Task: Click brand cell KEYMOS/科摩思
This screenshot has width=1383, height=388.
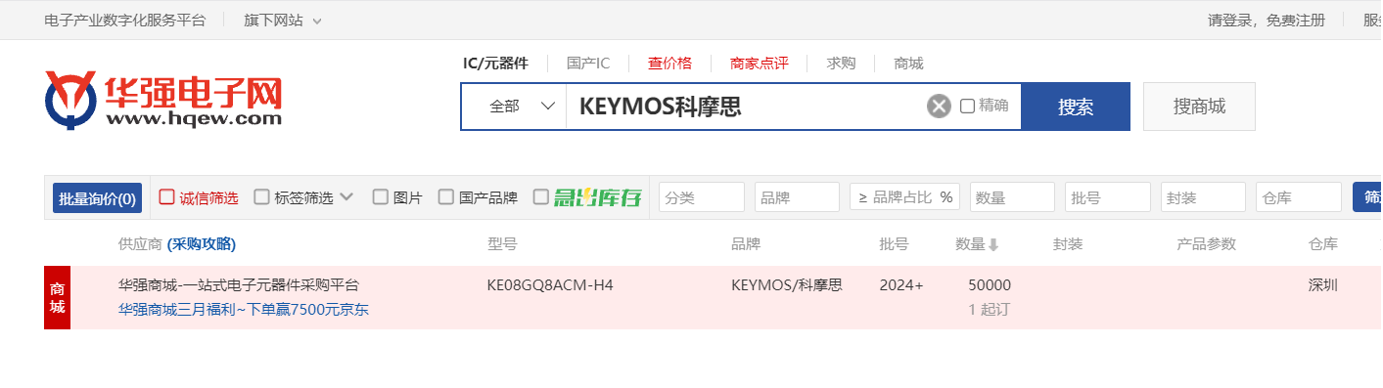Action: tap(787, 285)
